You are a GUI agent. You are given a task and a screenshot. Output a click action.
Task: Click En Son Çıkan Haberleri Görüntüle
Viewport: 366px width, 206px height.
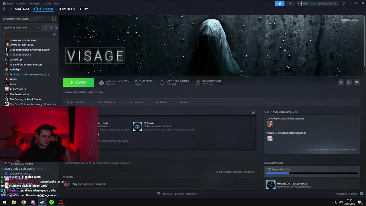pos(235,172)
